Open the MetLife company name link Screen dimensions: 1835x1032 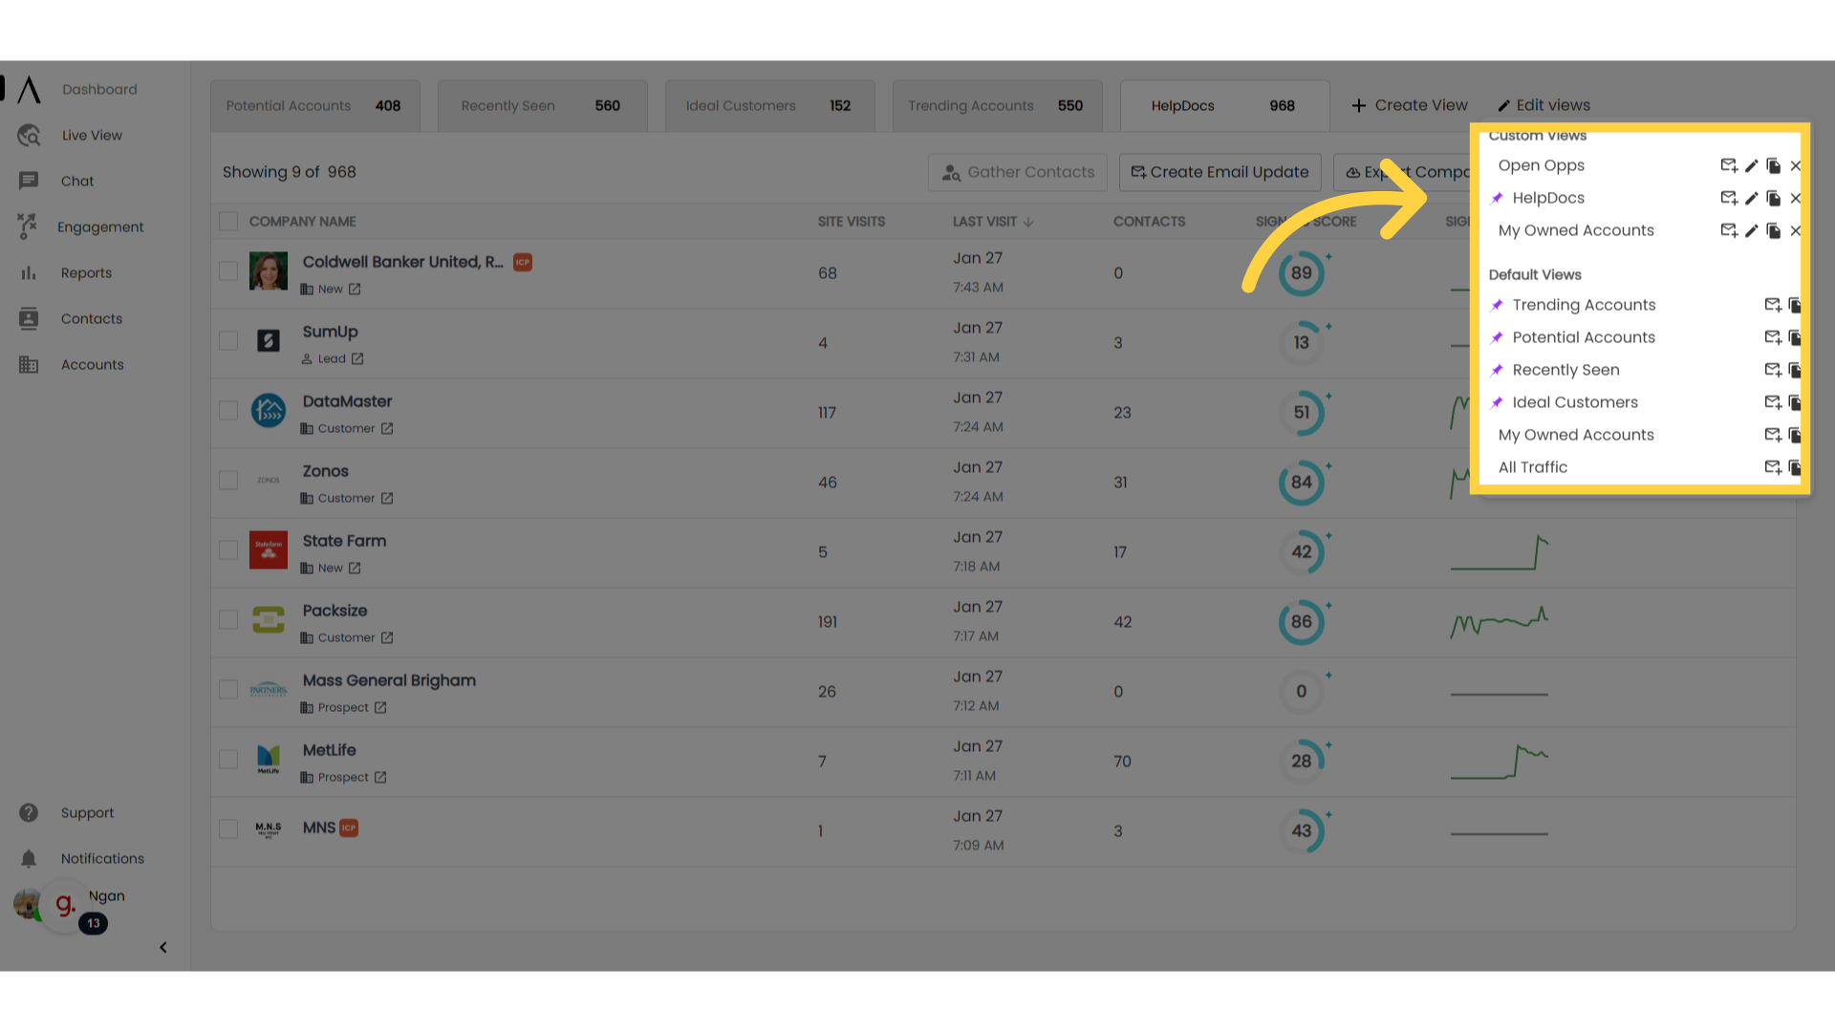pos(329,750)
